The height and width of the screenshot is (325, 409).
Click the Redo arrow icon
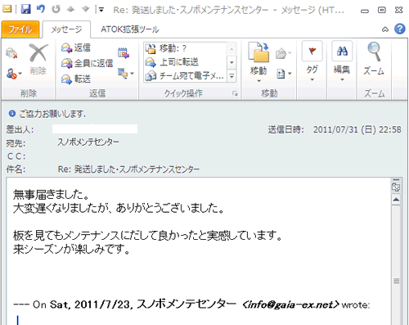point(56,9)
